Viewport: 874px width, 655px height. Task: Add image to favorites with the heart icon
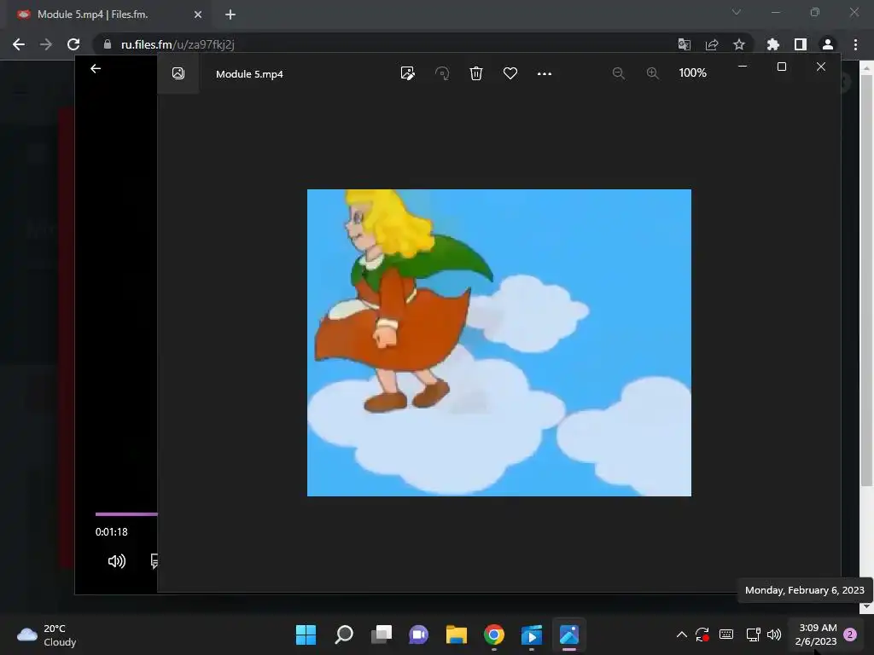(510, 73)
